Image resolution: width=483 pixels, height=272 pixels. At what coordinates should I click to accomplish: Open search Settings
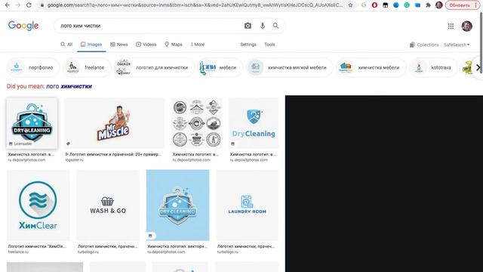(x=248, y=45)
